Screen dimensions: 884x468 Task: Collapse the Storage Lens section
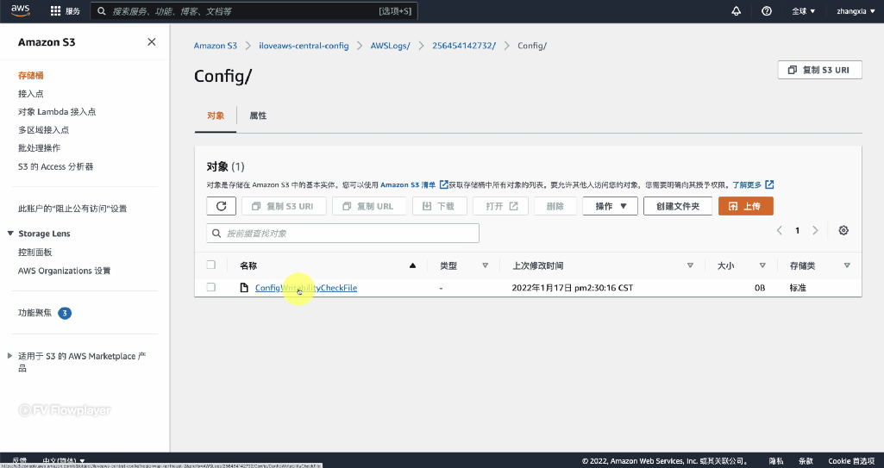(10, 234)
